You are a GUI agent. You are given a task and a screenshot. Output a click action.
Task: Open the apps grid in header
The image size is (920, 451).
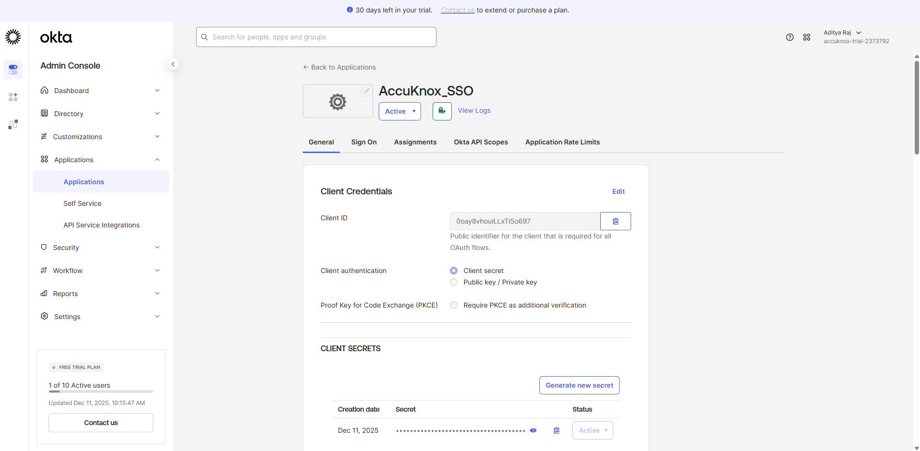[807, 37]
